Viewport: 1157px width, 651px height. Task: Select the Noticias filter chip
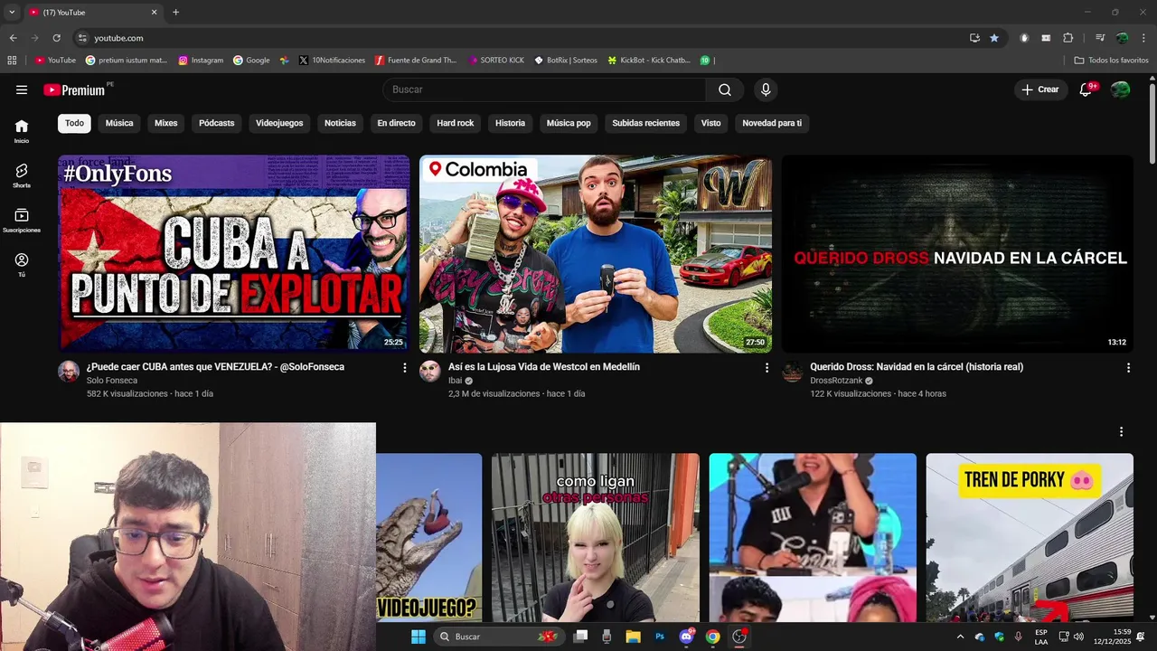point(341,123)
